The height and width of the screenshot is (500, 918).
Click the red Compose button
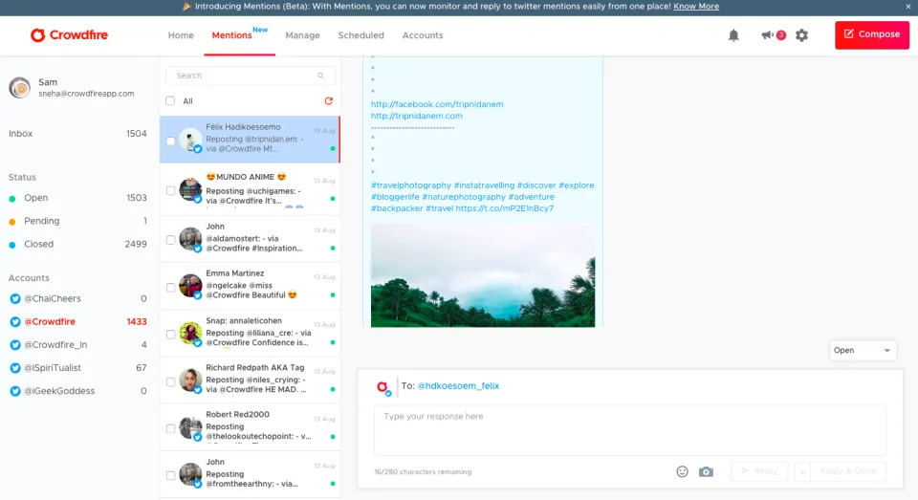871,34
